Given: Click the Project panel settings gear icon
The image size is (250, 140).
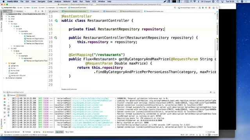Looking at the screenshot, I should pyautogui.click(x=42, y=11).
